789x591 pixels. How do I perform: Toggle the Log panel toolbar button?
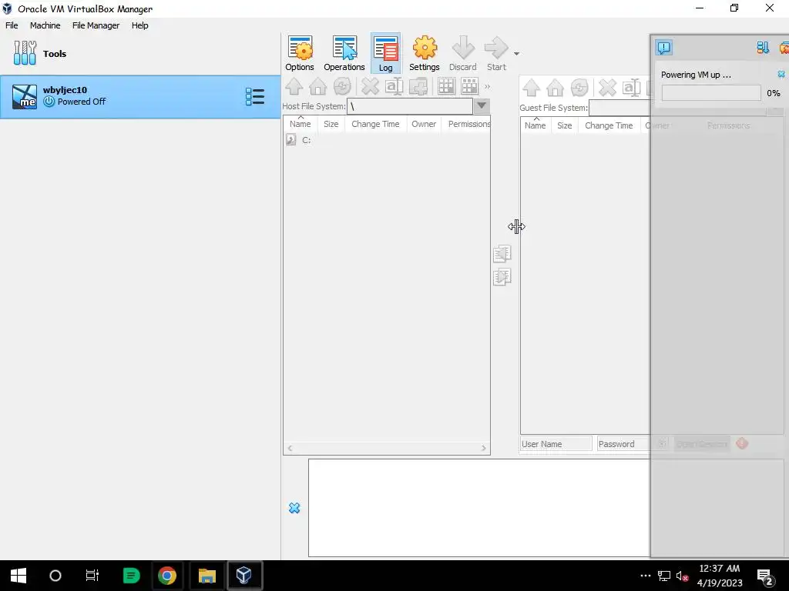tap(385, 53)
